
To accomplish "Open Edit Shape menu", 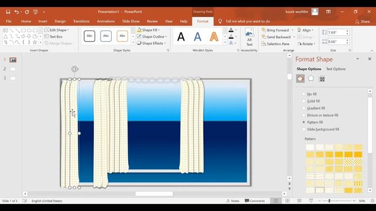I will tap(57, 30).
